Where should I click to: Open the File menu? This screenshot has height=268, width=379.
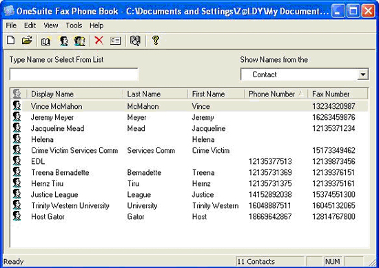(x=11, y=25)
